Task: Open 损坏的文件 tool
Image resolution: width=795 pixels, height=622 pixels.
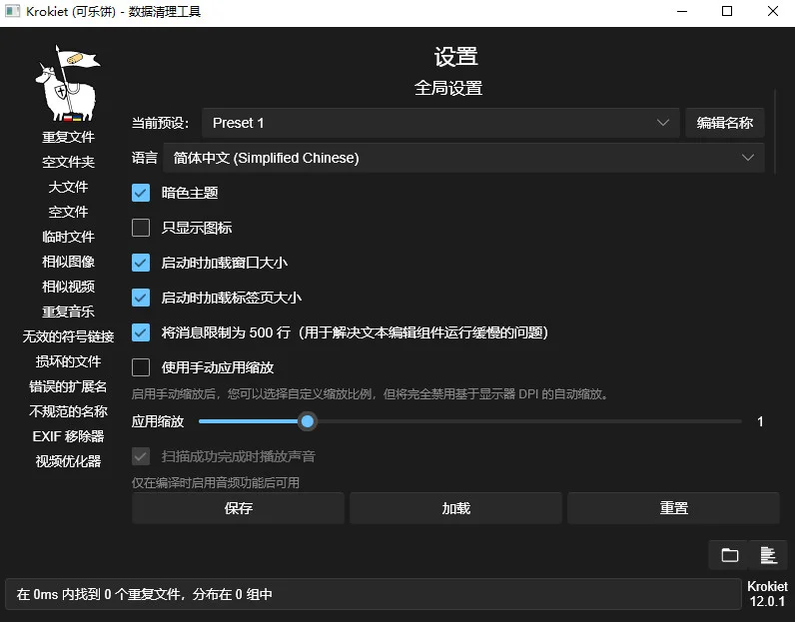Action: pyautogui.click(x=68, y=361)
